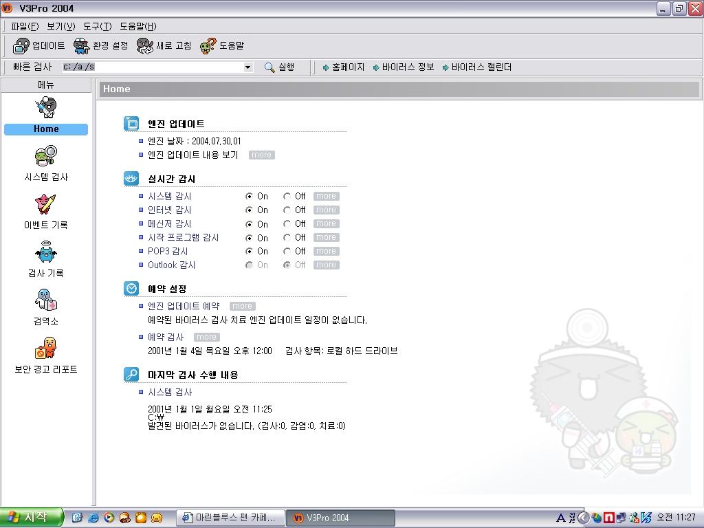Screen dimensions: 704x528
Task: Click more next to 예약 검사
Action: [206, 337]
